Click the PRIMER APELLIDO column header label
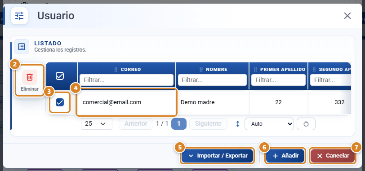Viewport: 365px width, 171px height. 283,70
